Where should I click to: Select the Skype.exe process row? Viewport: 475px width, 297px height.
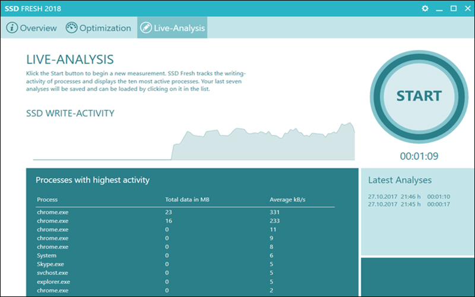click(185, 264)
